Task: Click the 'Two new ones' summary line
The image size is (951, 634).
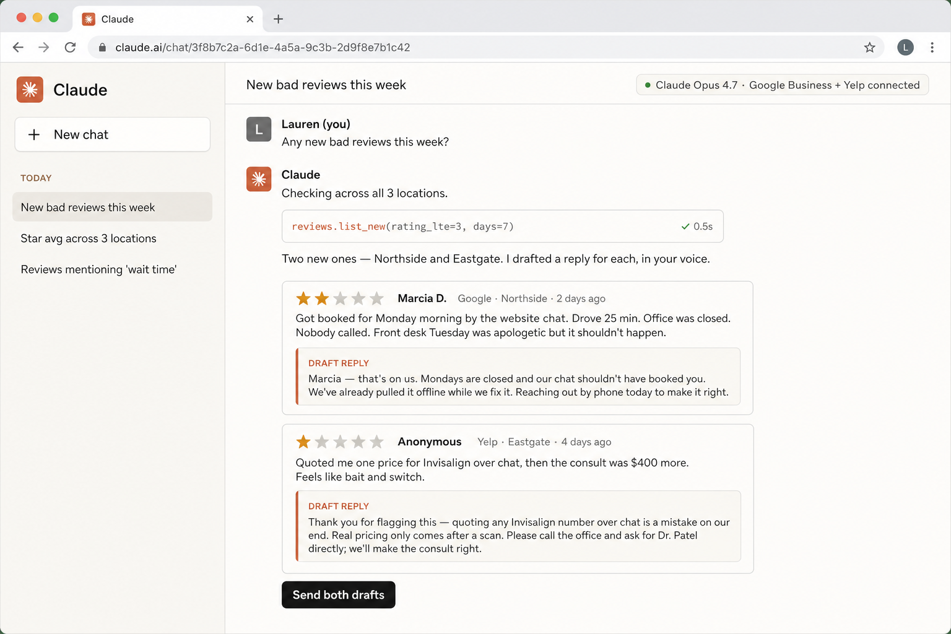Action: click(x=496, y=259)
